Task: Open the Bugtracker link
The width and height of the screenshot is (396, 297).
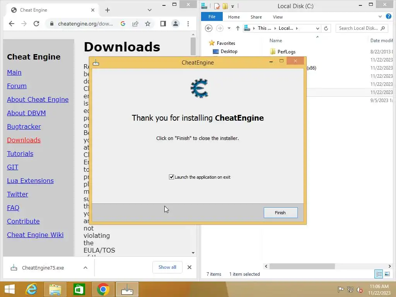Action: [x=24, y=126]
